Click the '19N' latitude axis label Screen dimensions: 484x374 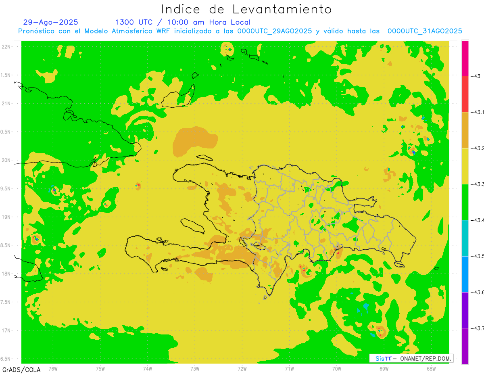[x=6, y=217]
